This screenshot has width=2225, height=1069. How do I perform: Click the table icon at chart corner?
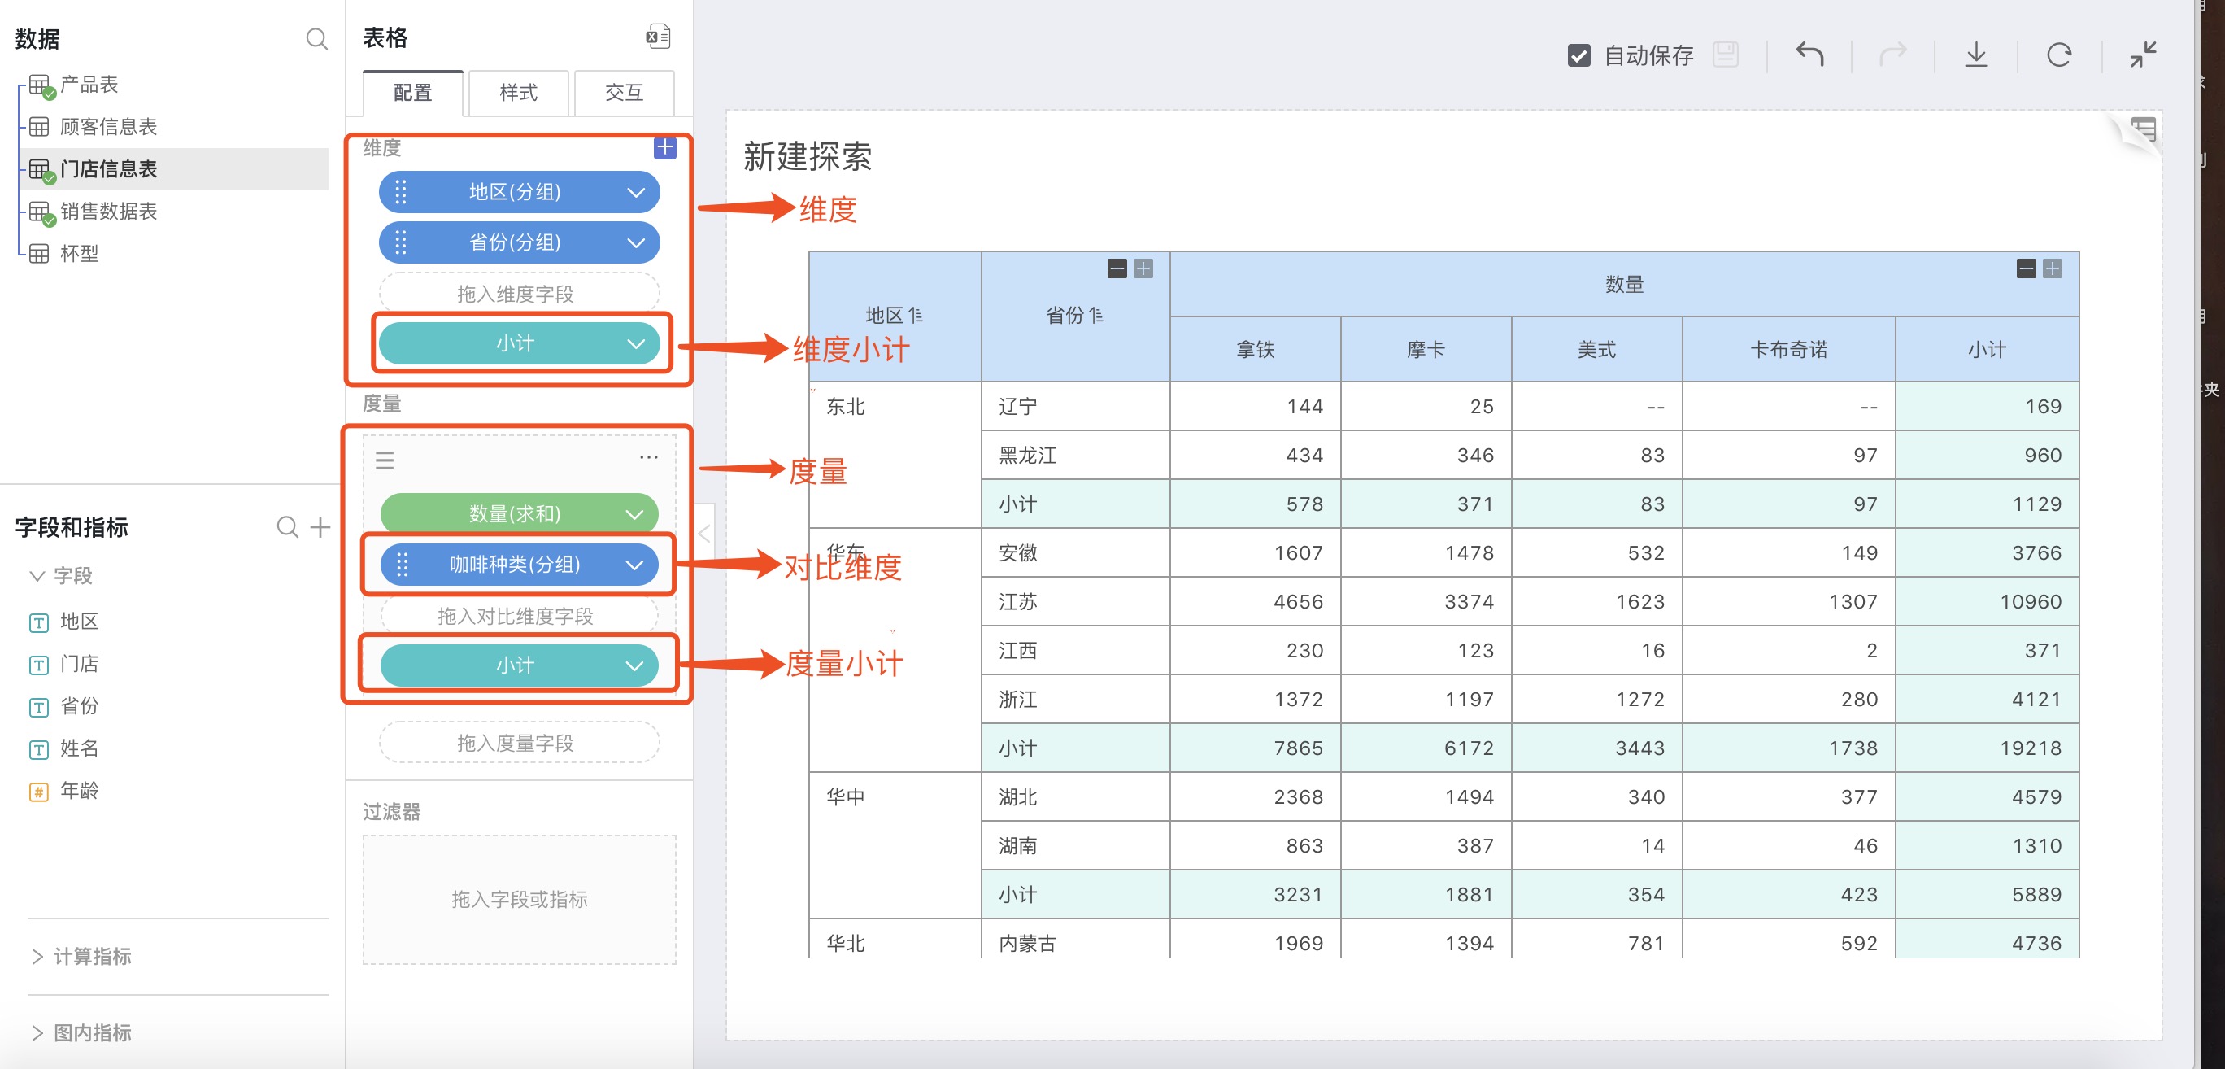coord(2144,129)
